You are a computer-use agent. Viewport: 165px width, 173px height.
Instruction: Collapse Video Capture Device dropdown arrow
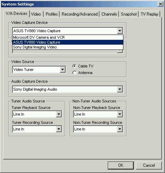point(120,31)
